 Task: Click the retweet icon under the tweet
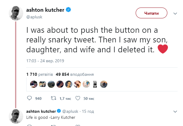coord(53,98)
